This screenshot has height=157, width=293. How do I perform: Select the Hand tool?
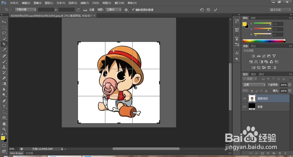point(4,124)
